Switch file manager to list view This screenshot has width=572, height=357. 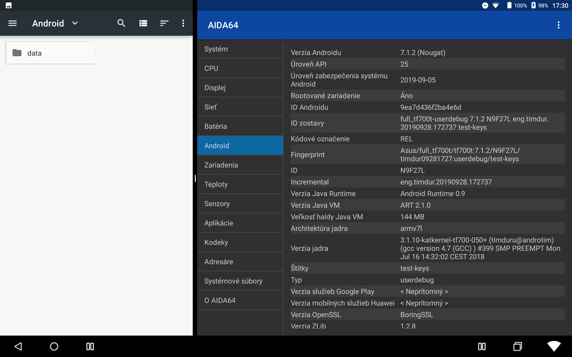(143, 23)
